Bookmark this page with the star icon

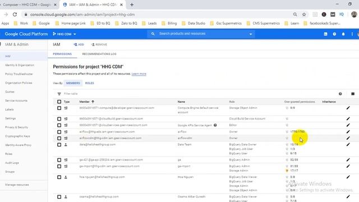(x=304, y=15)
